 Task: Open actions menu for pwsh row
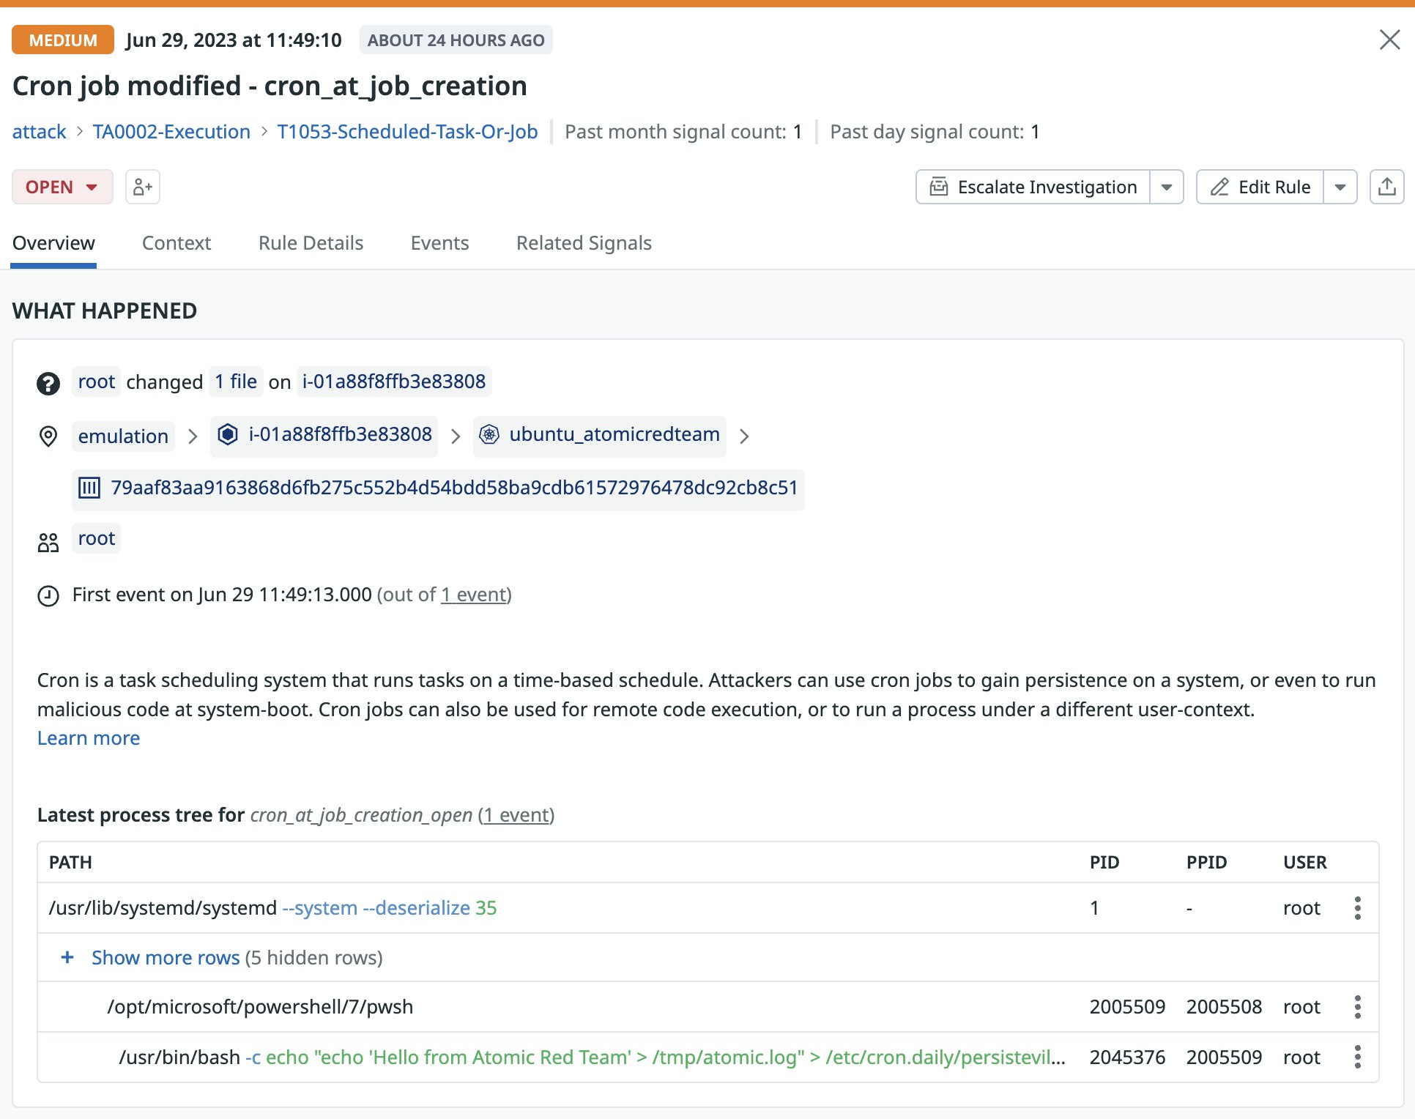(x=1357, y=1007)
